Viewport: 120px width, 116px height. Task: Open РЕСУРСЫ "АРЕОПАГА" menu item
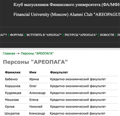click(x=80, y=35)
